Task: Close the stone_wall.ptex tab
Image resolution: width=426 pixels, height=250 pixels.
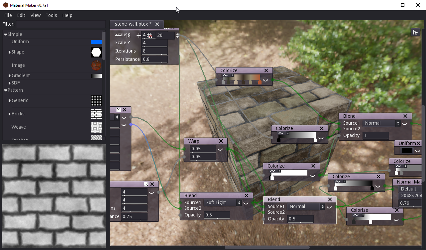Action: (157, 24)
